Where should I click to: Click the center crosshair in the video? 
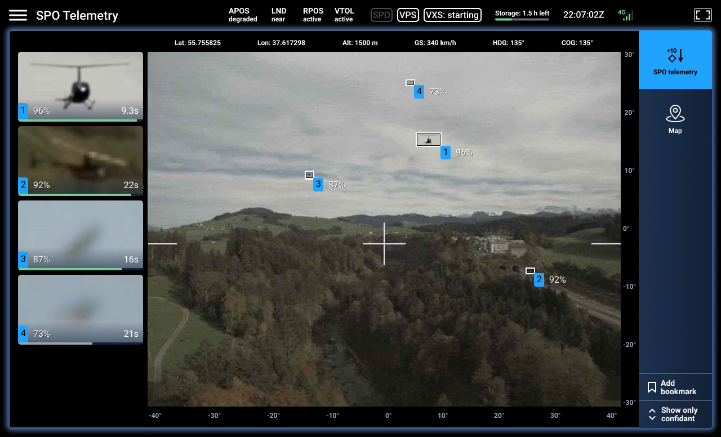point(384,244)
